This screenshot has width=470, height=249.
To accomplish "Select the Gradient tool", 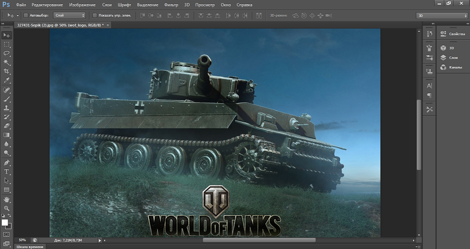I will point(6,135).
